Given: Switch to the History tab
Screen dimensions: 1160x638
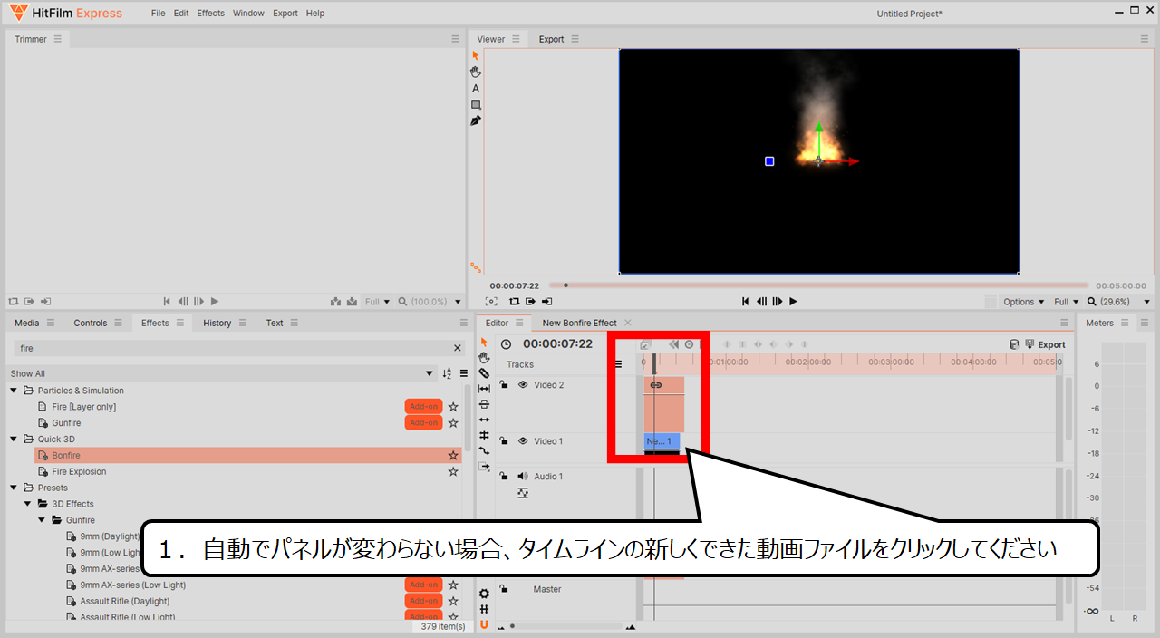Looking at the screenshot, I should (x=217, y=323).
